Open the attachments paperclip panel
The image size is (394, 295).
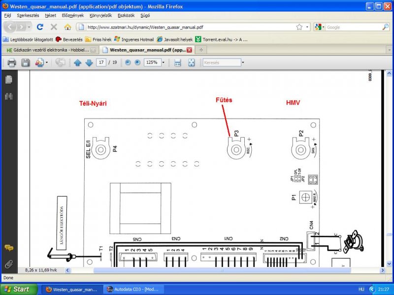(x=9, y=264)
